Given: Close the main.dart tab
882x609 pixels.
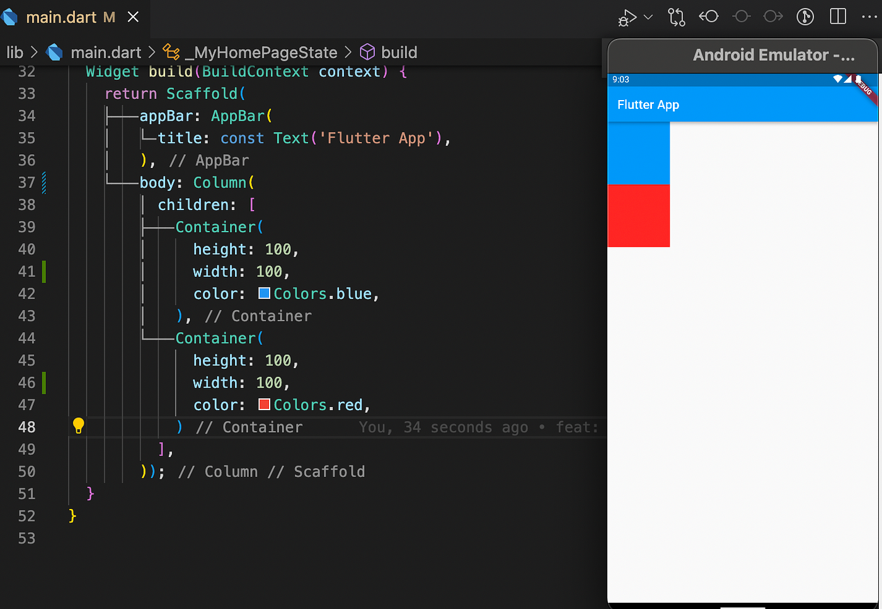Looking at the screenshot, I should [x=133, y=17].
